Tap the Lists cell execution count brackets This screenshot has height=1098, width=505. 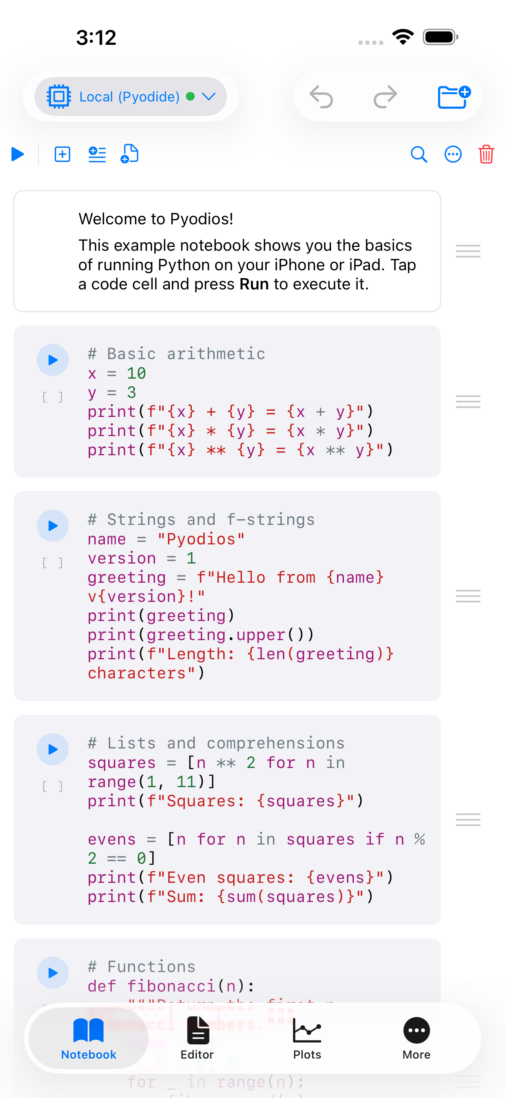click(53, 786)
